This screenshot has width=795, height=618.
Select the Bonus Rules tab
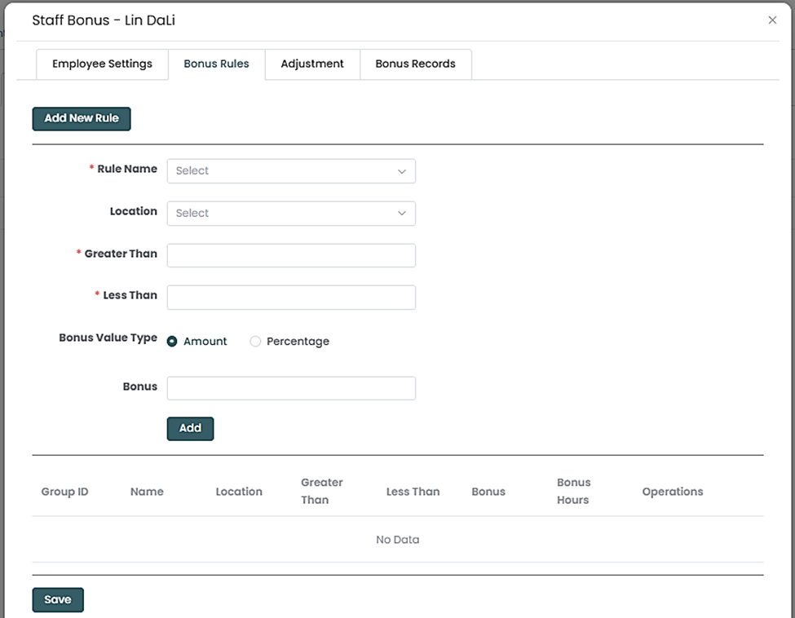pos(216,64)
